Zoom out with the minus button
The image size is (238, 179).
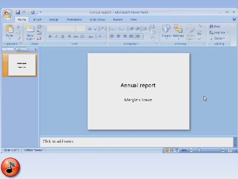[191, 150]
